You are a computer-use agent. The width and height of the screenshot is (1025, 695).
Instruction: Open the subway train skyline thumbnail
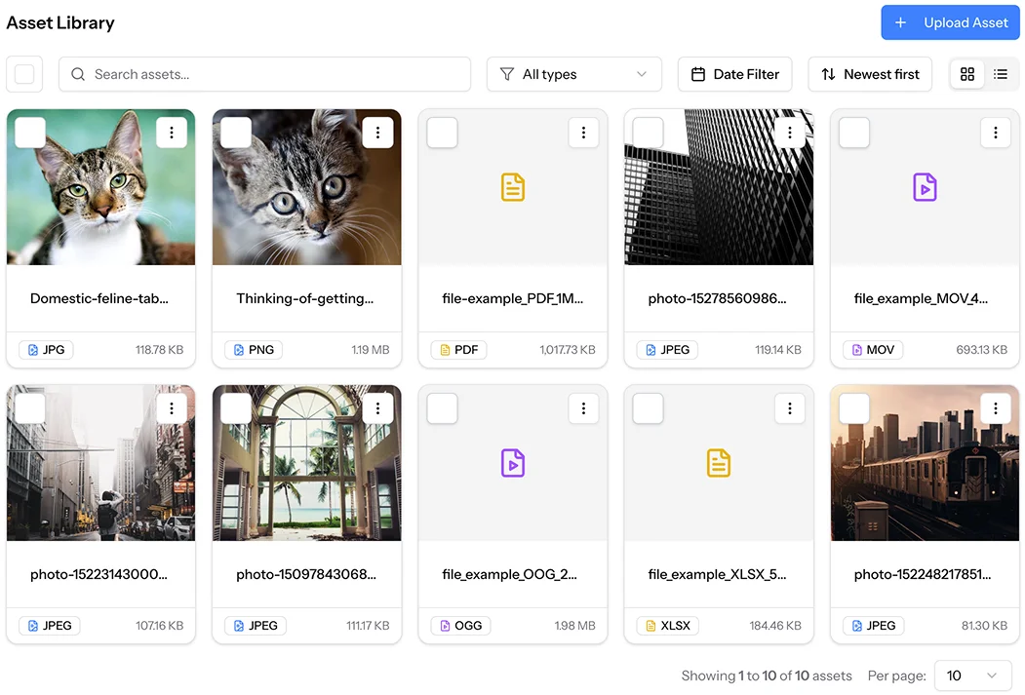925,463
